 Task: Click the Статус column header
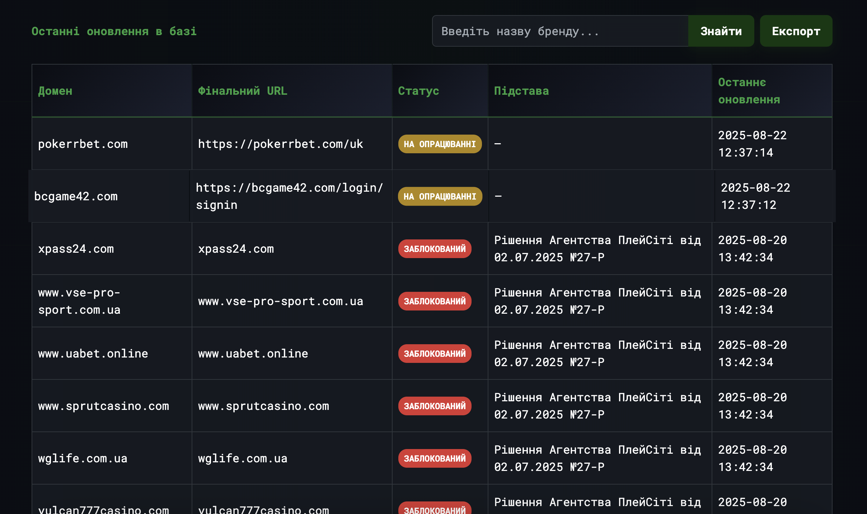(418, 91)
